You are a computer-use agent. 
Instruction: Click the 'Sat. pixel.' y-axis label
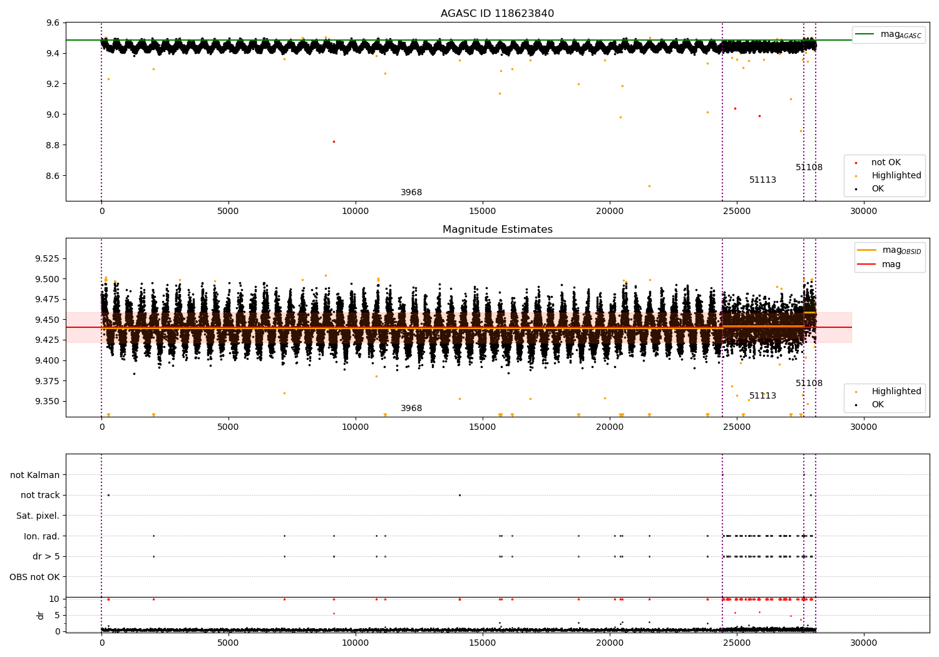tap(38, 516)
